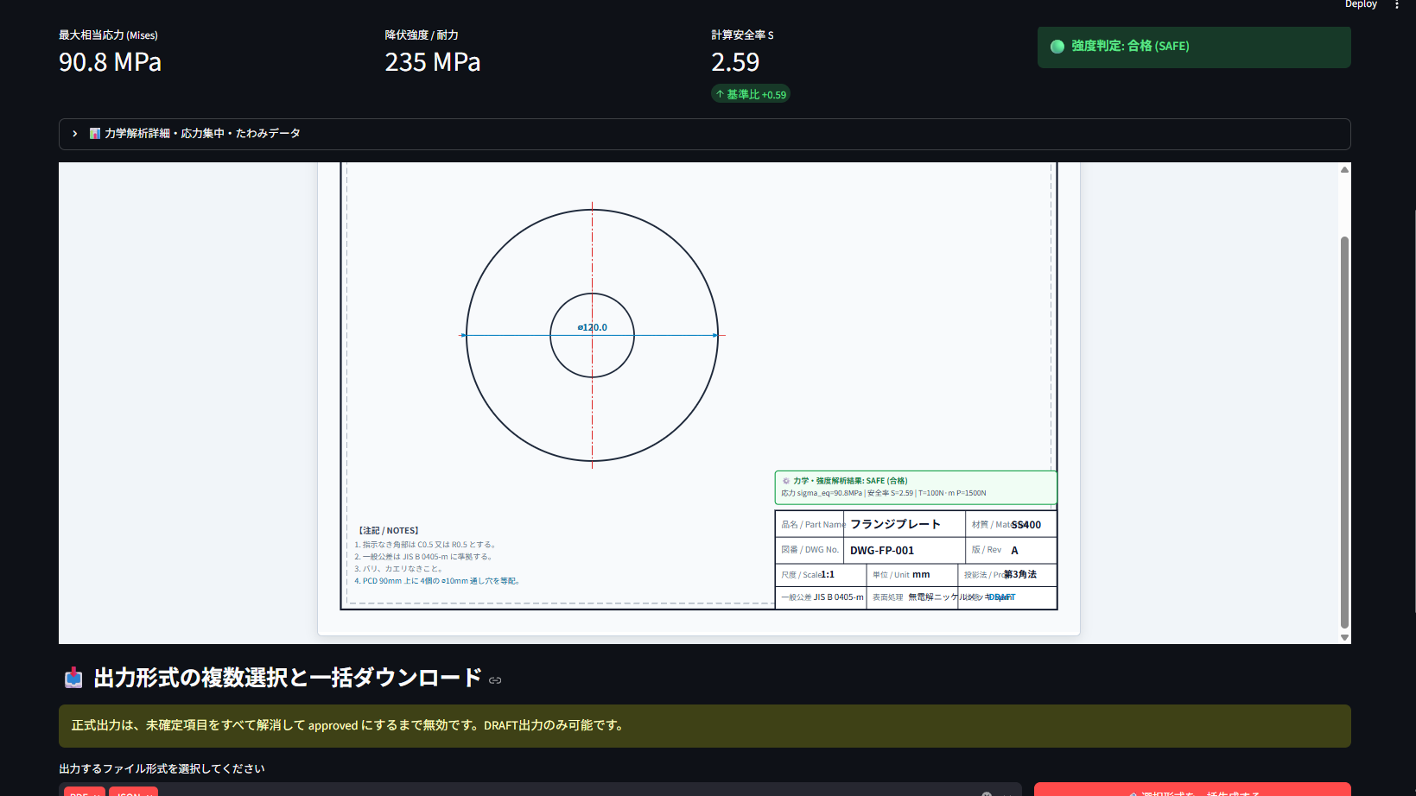
Task: Click the ø120.0 dimension label on drawing
Action: point(593,327)
